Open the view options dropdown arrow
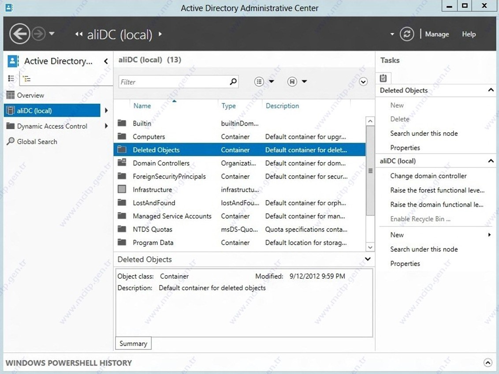The height and width of the screenshot is (374, 499). coord(272,82)
